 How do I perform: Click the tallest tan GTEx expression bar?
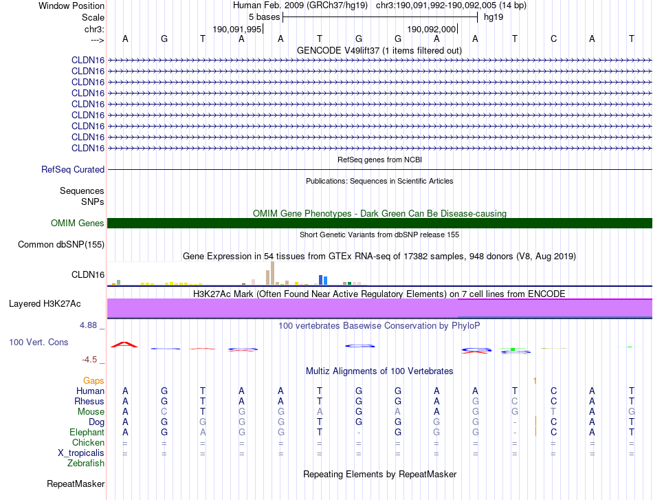click(272, 273)
